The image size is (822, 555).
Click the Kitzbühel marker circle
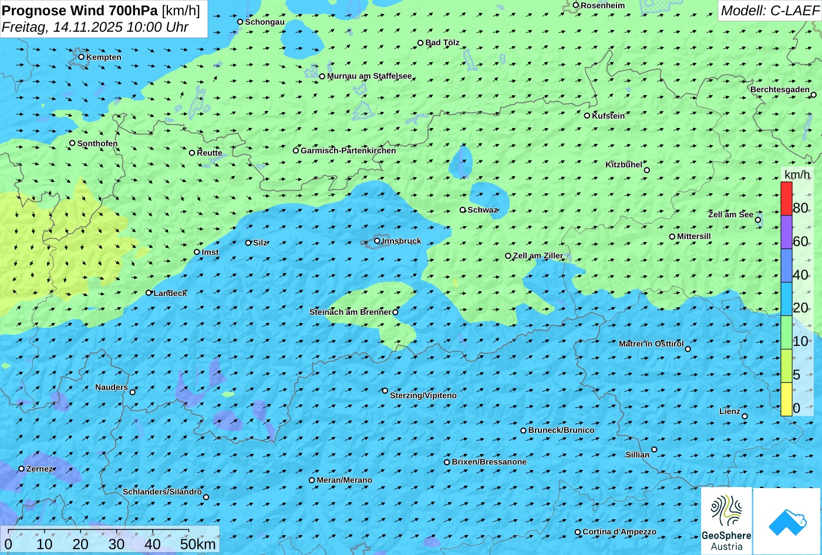[647, 170]
